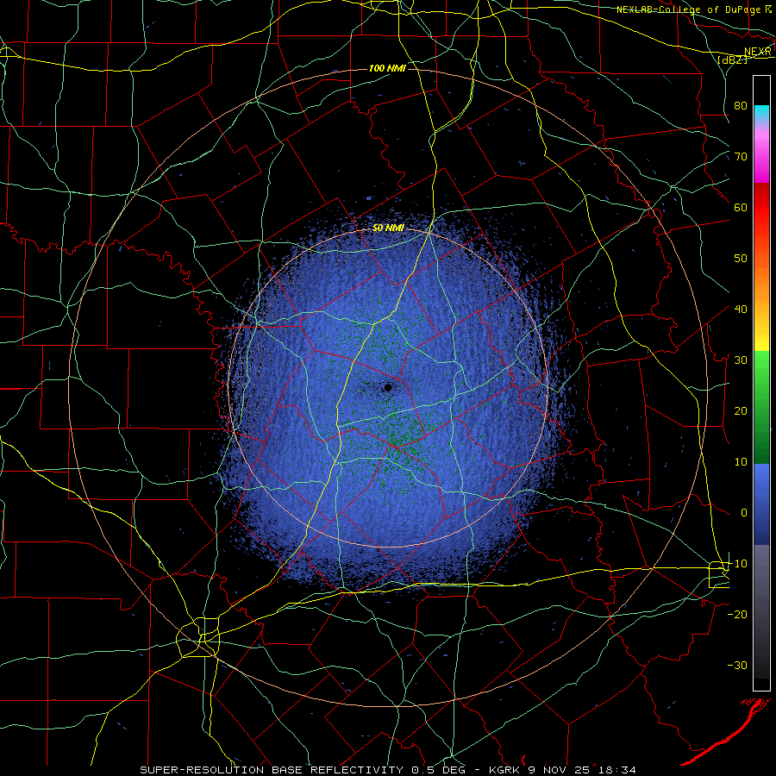Image resolution: width=776 pixels, height=776 pixels.
Task: Click the "-20" value on the dBZ scale
Action: [x=737, y=614]
